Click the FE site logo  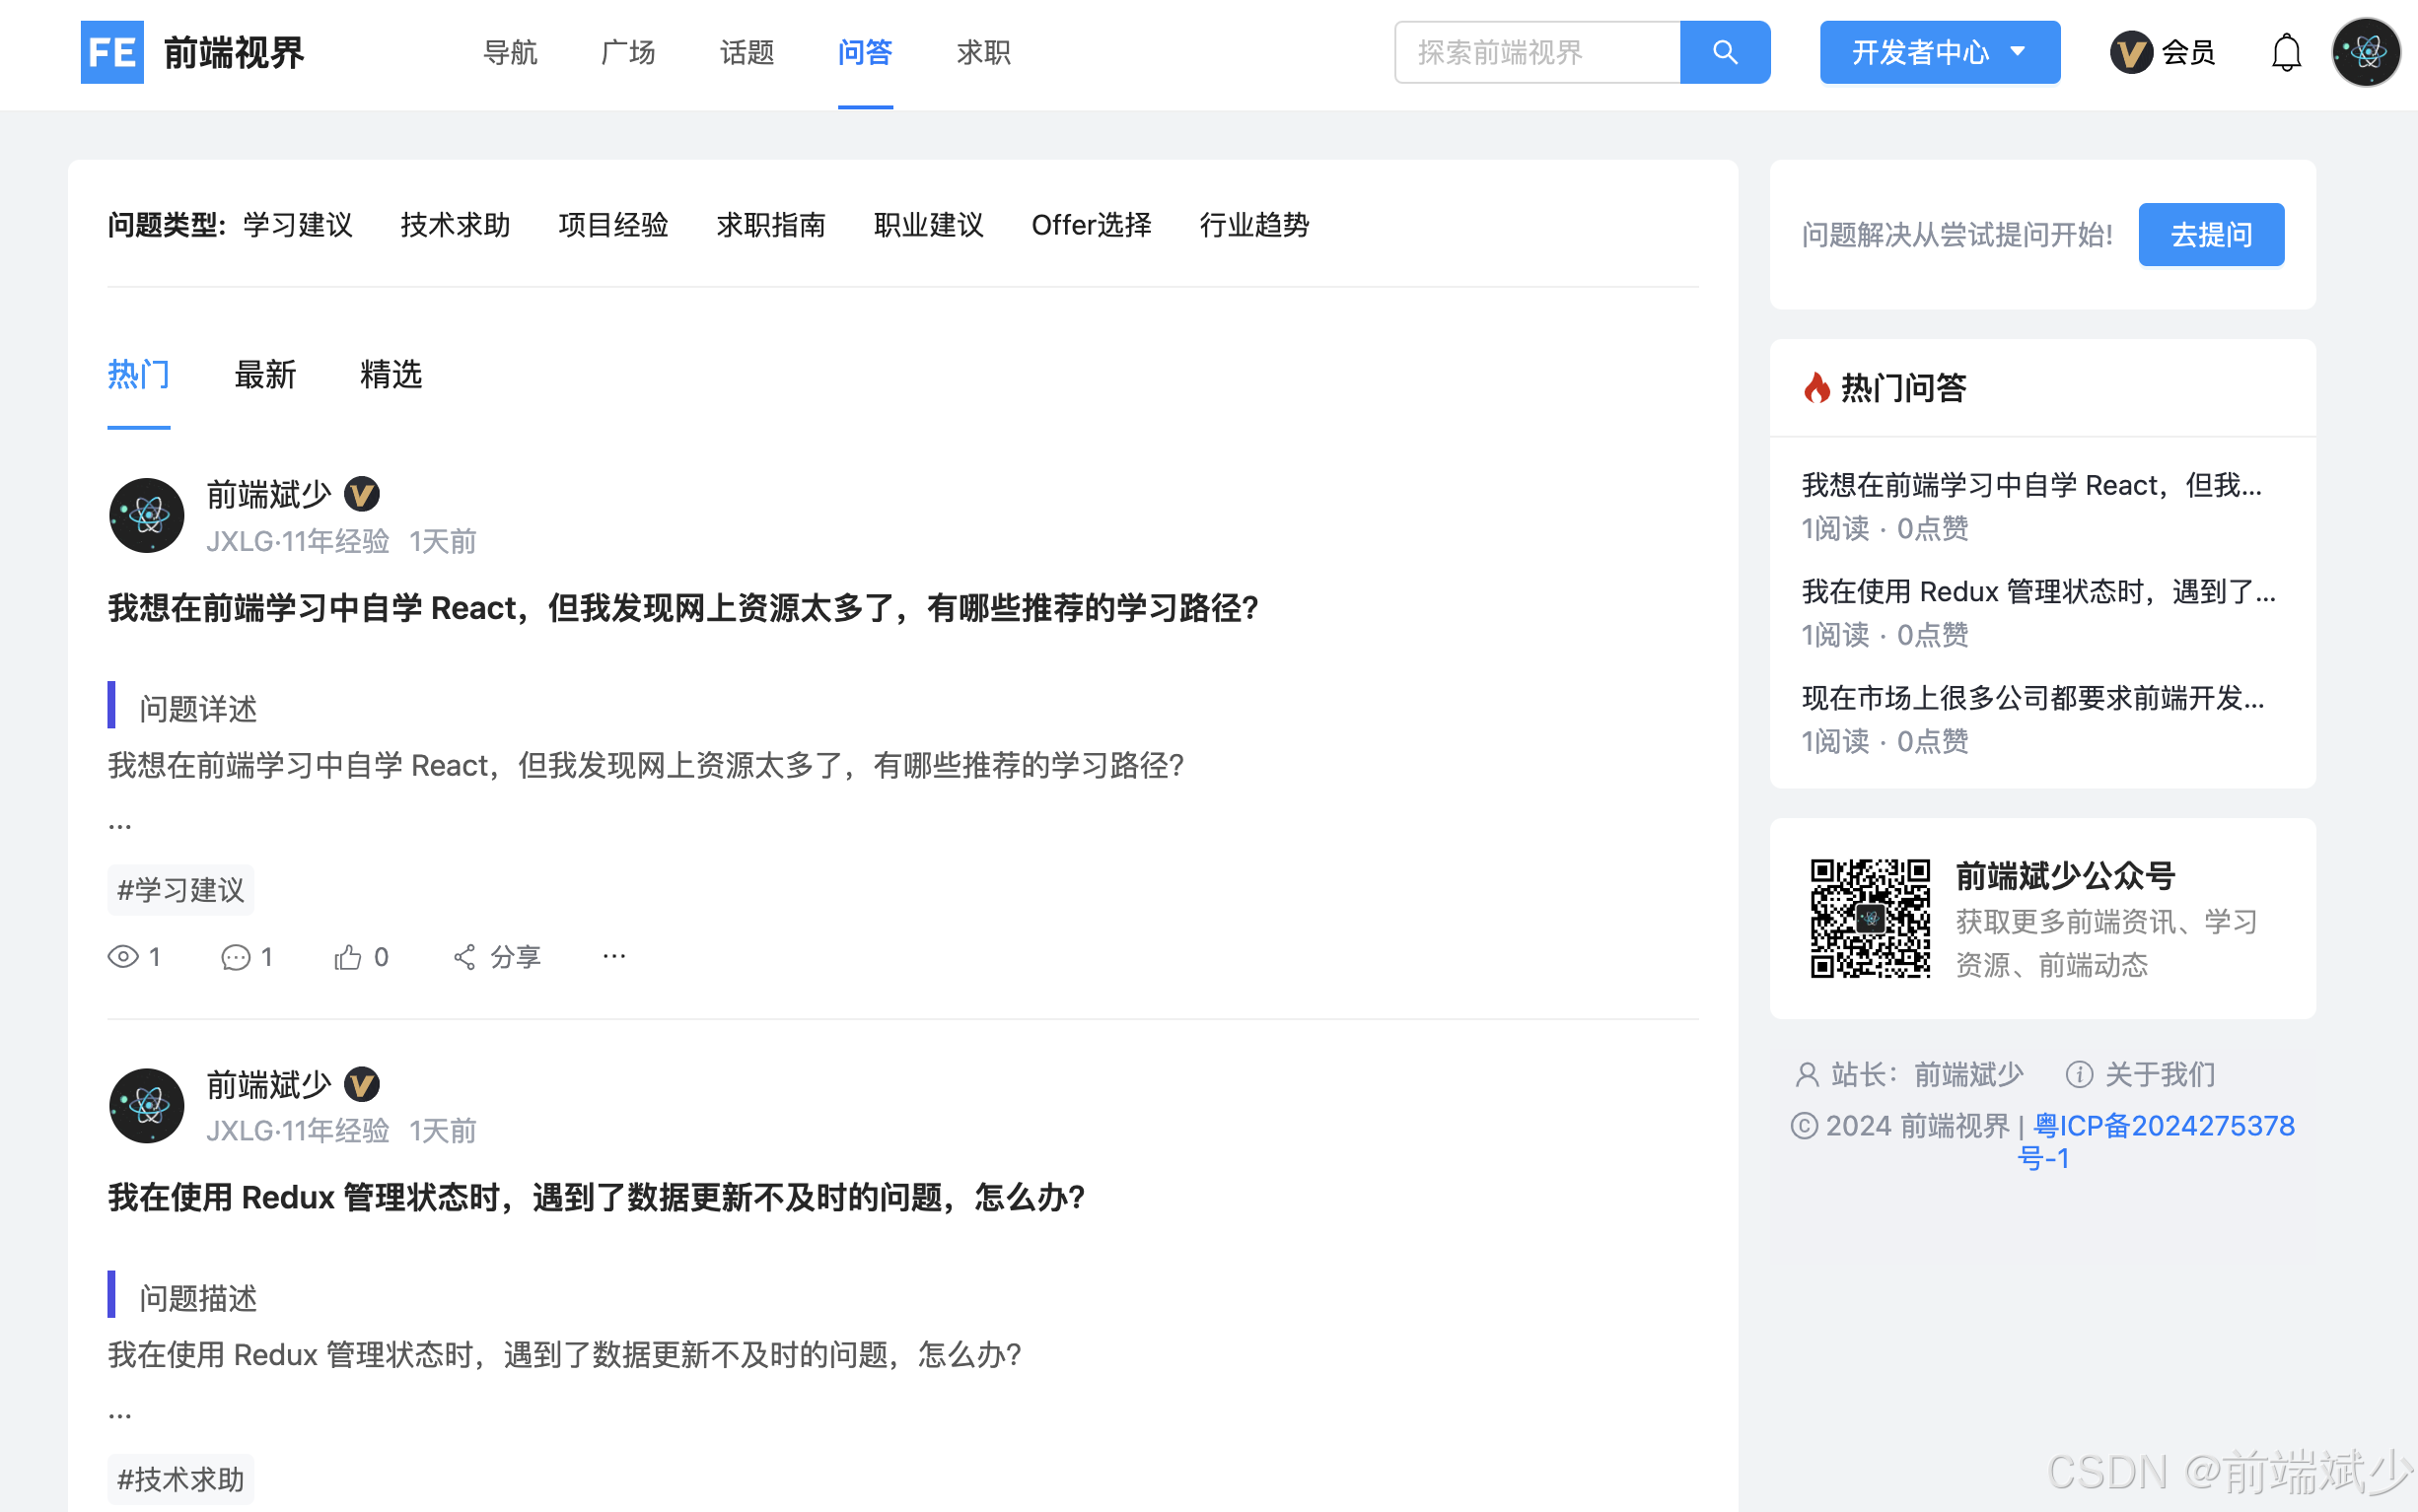[111, 52]
